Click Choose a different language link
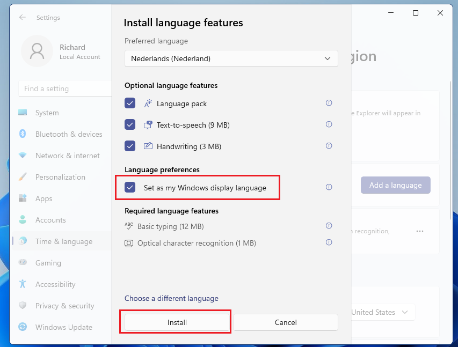Image resolution: width=458 pixels, height=347 pixels. (171, 298)
